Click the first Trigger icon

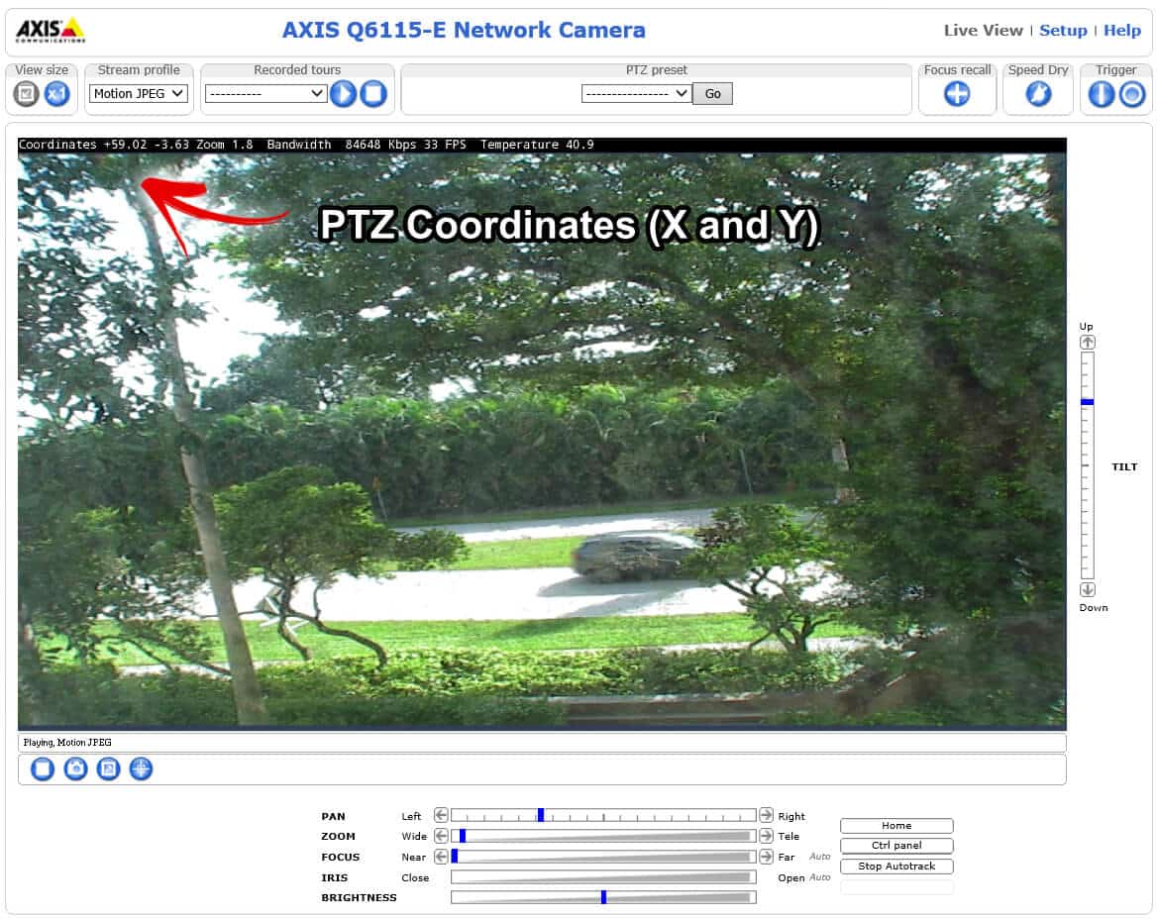[1102, 94]
